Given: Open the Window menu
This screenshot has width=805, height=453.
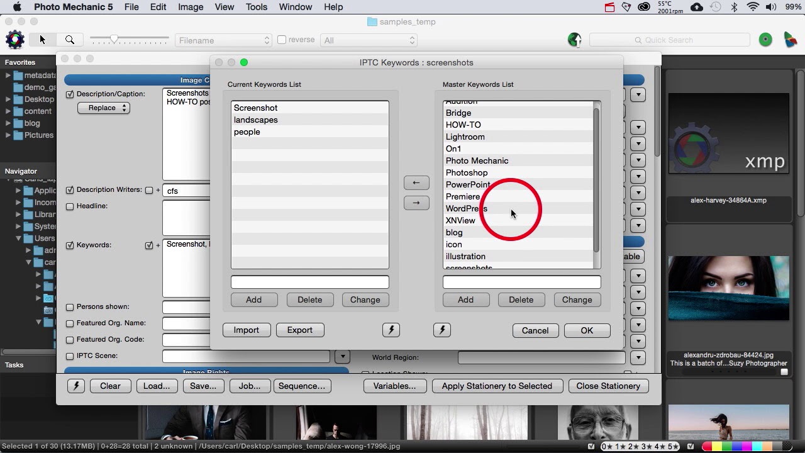Looking at the screenshot, I should [296, 7].
